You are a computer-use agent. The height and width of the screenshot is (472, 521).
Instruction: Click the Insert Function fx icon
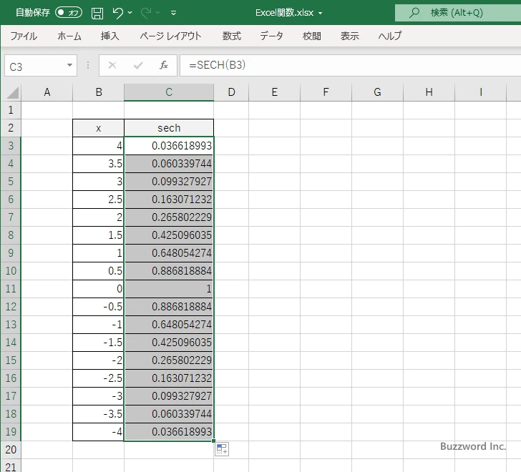163,65
